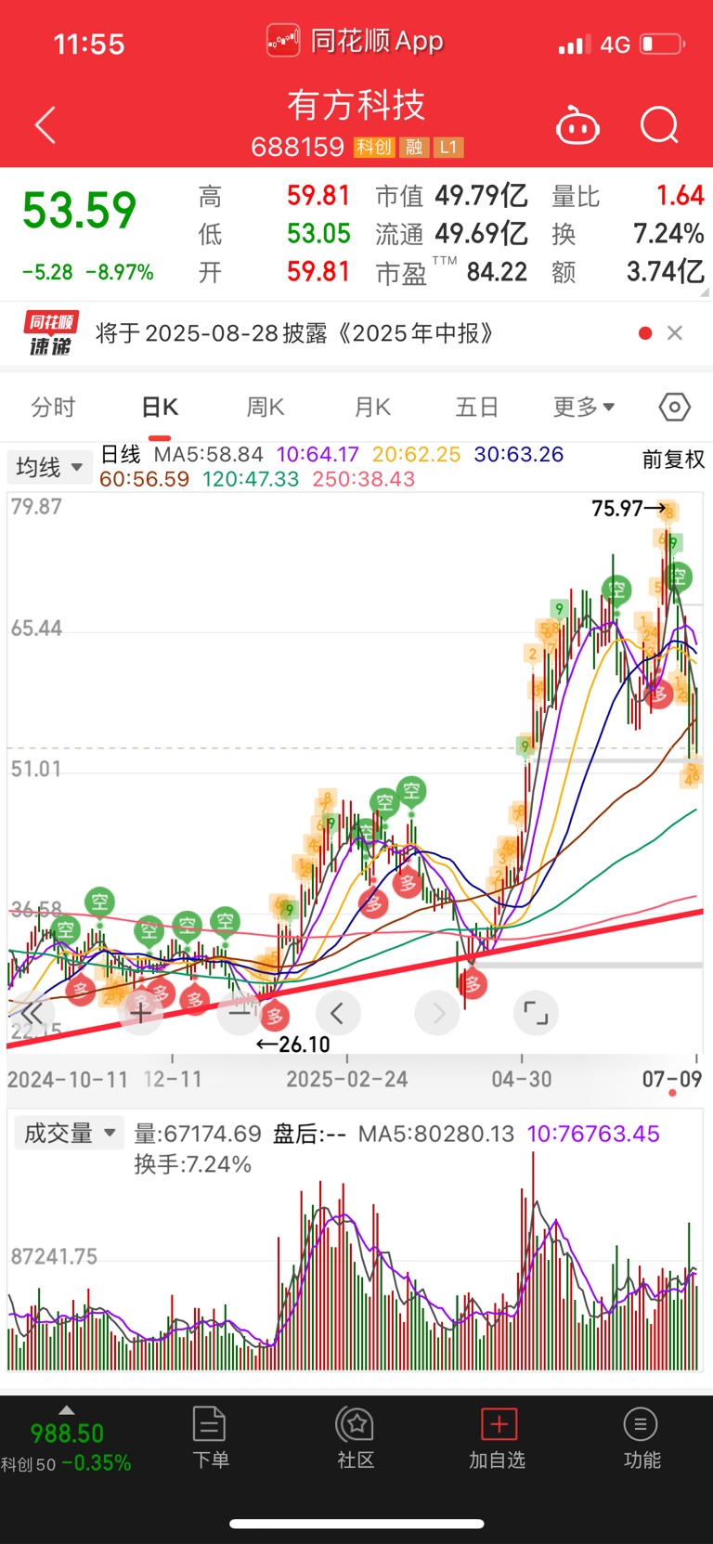Expand 科创50 index bar

pos(66,1438)
